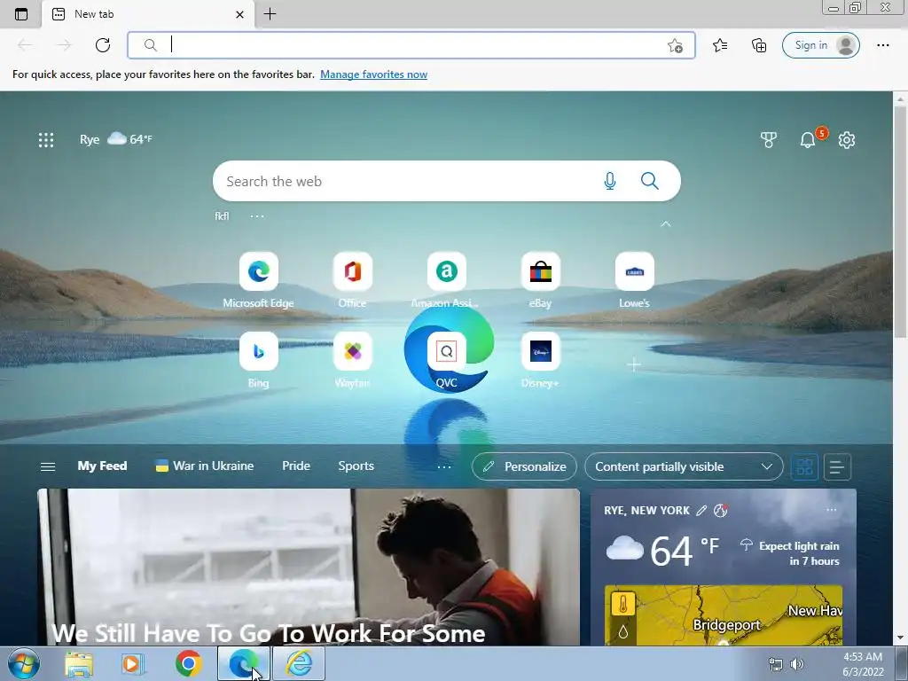Select the precipitation droplet map icon

click(623, 631)
